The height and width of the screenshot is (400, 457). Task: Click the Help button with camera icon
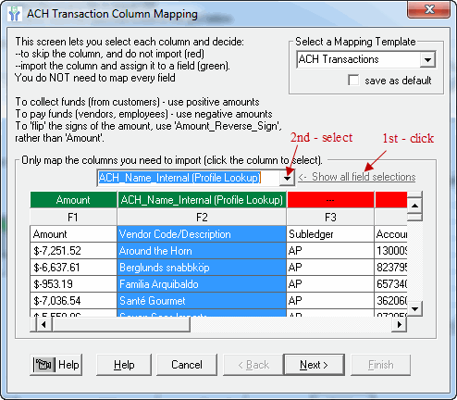(56, 365)
